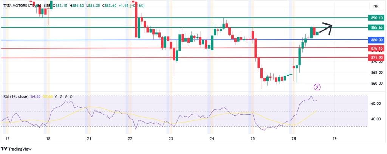Click date 22 on the time axis

pyautogui.click(x=130, y=138)
